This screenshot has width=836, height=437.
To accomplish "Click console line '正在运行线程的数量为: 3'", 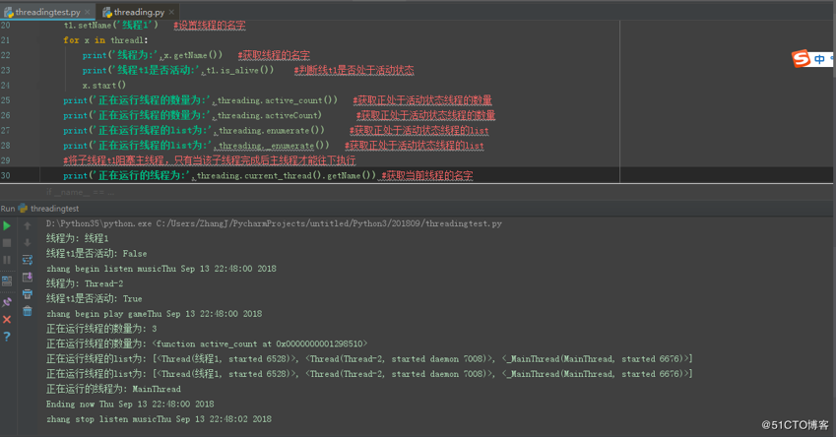I will tap(101, 329).
